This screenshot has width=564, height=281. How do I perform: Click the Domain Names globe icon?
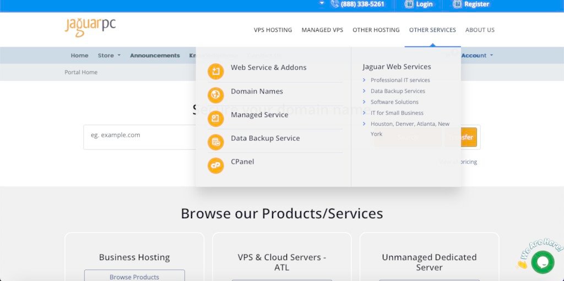coord(215,95)
